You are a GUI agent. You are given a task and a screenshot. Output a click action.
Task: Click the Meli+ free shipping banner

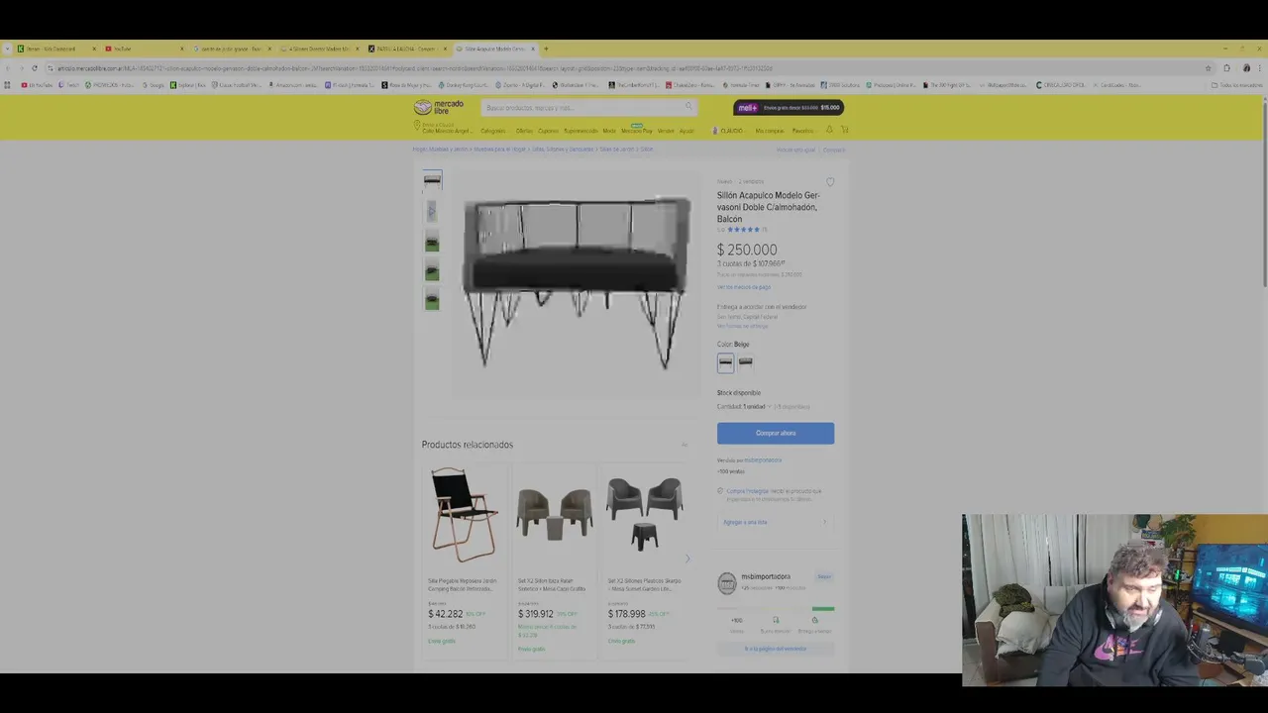789,108
